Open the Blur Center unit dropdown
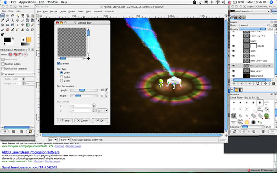277x173 pixels. (102, 111)
